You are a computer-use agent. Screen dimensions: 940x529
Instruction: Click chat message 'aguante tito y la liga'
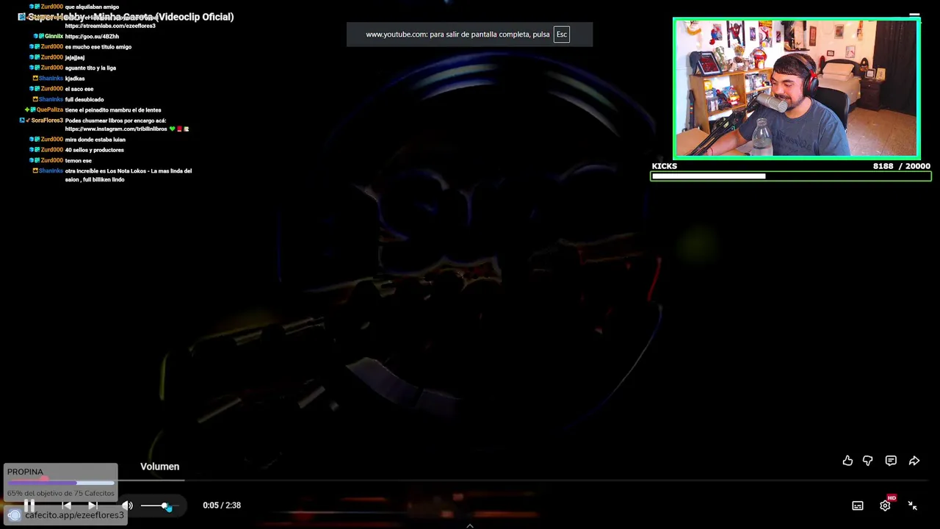coord(90,68)
